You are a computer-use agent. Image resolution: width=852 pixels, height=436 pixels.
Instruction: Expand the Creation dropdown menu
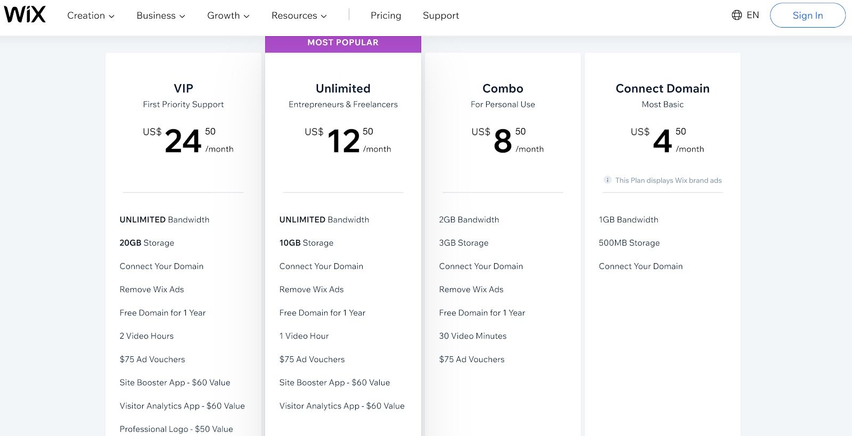[x=91, y=15]
